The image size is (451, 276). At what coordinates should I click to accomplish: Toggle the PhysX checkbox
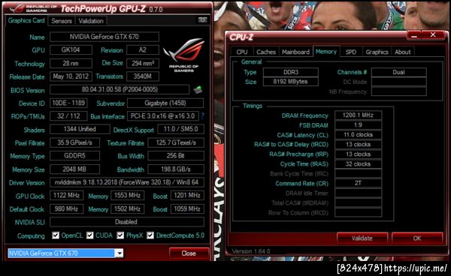click(x=120, y=235)
